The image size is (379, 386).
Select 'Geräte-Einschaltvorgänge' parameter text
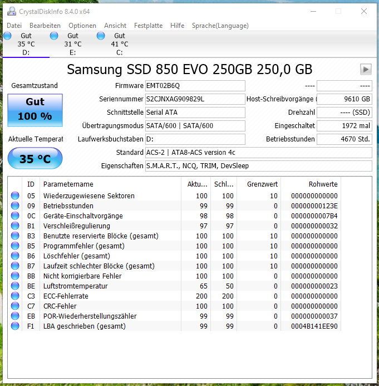tap(83, 216)
